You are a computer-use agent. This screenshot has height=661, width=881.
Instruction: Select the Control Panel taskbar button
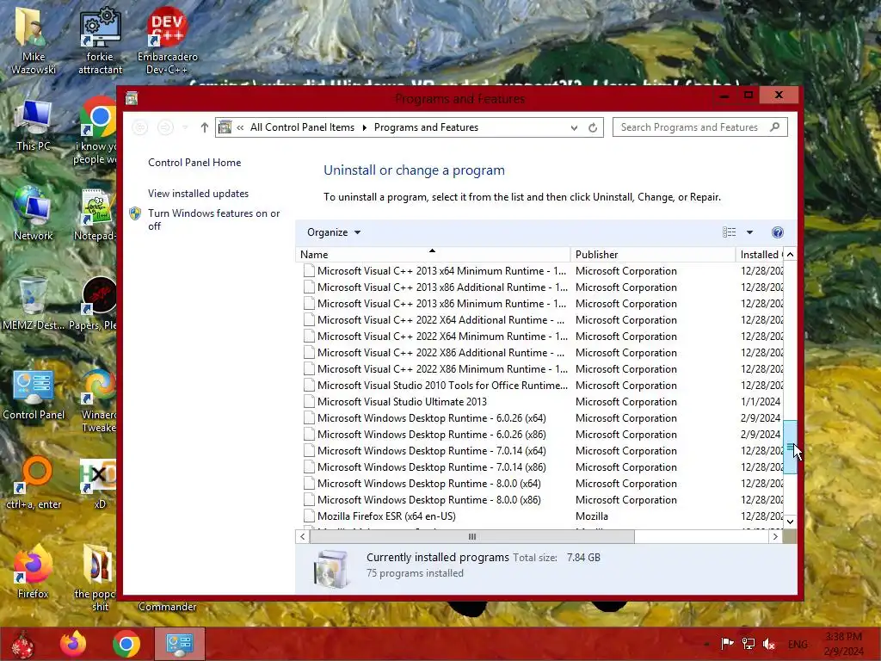click(179, 644)
